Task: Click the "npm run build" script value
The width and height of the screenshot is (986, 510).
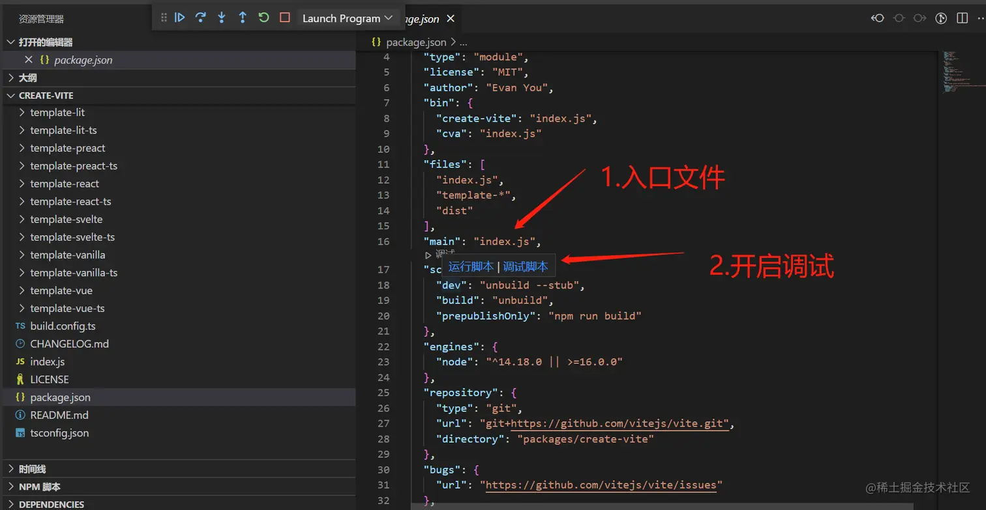Action: [595, 316]
